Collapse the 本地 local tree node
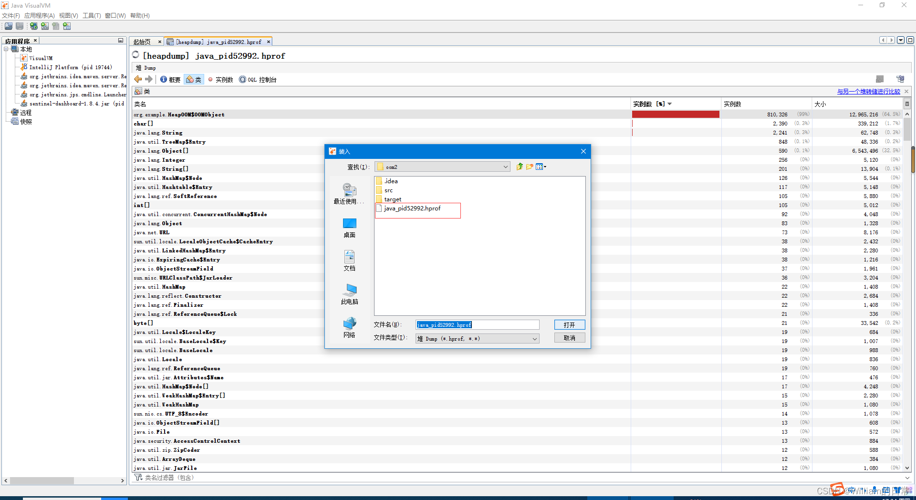916x500 pixels. [x=6, y=49]
